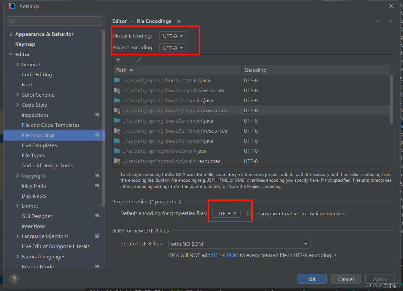Image resolution: width=403 pixels, height=291 pixels.
Task: Open the UTF-8 BOM link
Action: 225,255
